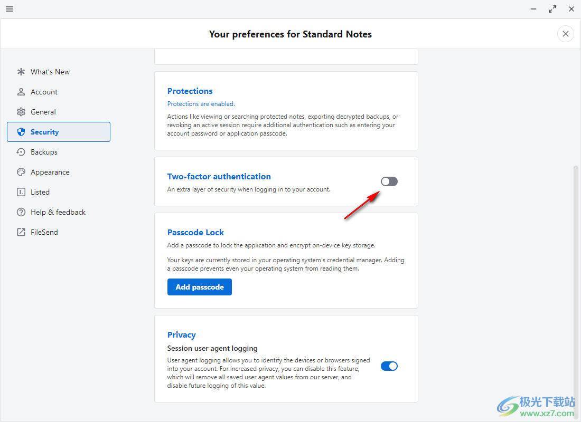Click the Protections heading
The image size is (581, 422).
click(190, 91)
